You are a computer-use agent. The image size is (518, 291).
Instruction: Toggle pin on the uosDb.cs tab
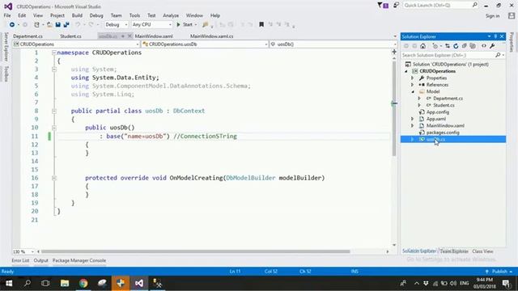[x=123, y=36]
